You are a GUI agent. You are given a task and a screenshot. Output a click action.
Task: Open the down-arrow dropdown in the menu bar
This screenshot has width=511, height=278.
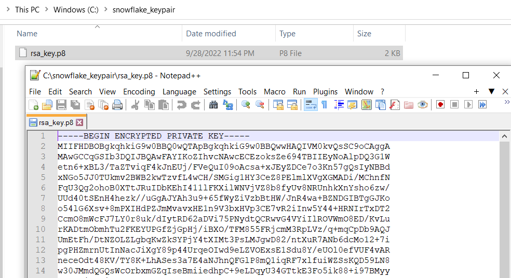click(491, 92)
